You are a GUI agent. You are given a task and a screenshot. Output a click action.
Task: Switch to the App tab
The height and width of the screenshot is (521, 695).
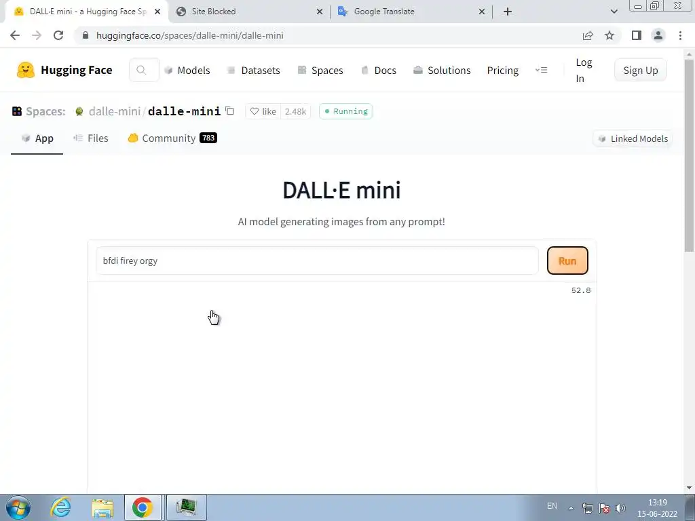click(x=37, y=138)
